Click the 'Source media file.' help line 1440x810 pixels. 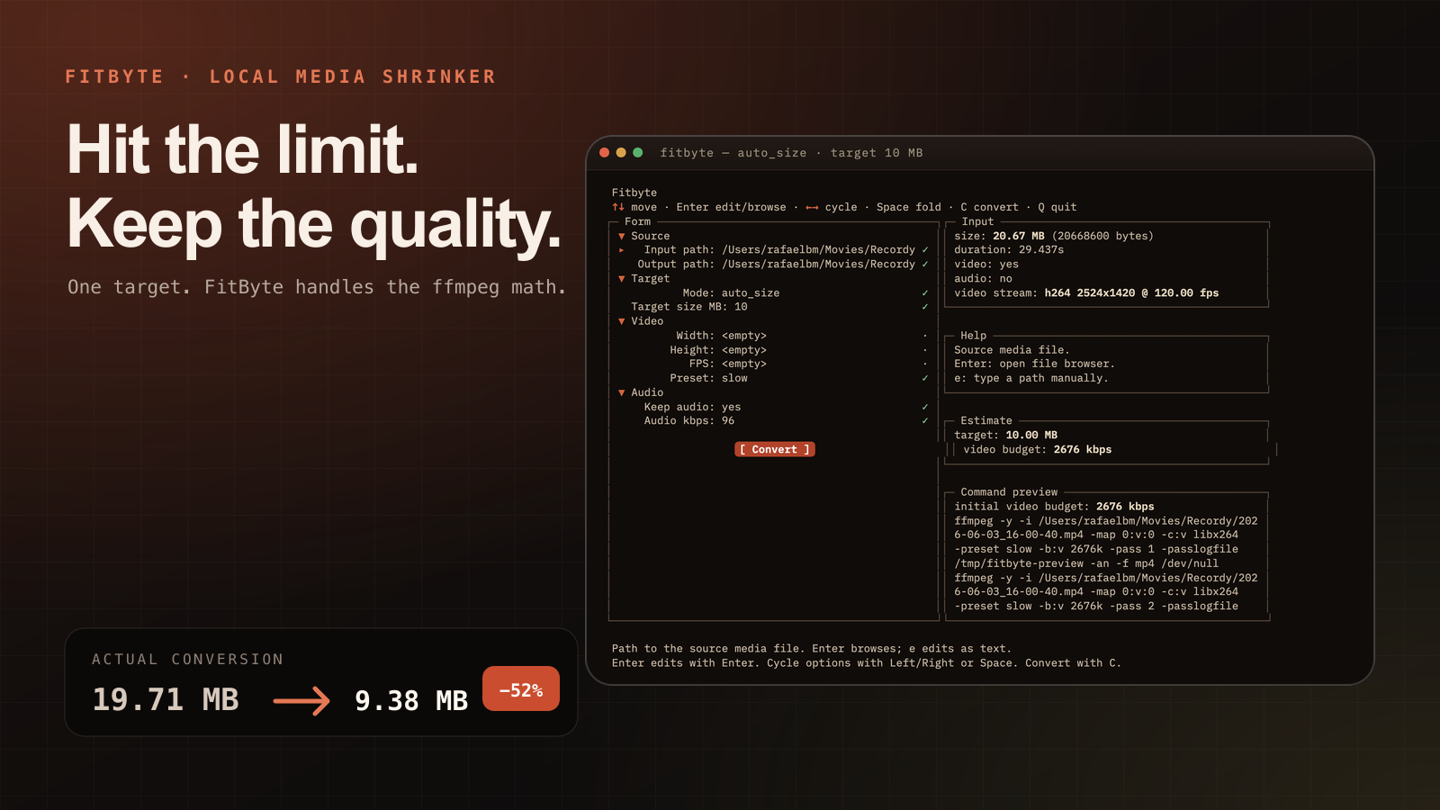point(1012,350)
